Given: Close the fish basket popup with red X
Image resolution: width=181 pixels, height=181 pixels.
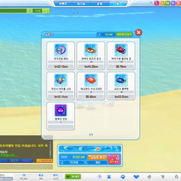Looking at the screenshot, I should 138,33.
